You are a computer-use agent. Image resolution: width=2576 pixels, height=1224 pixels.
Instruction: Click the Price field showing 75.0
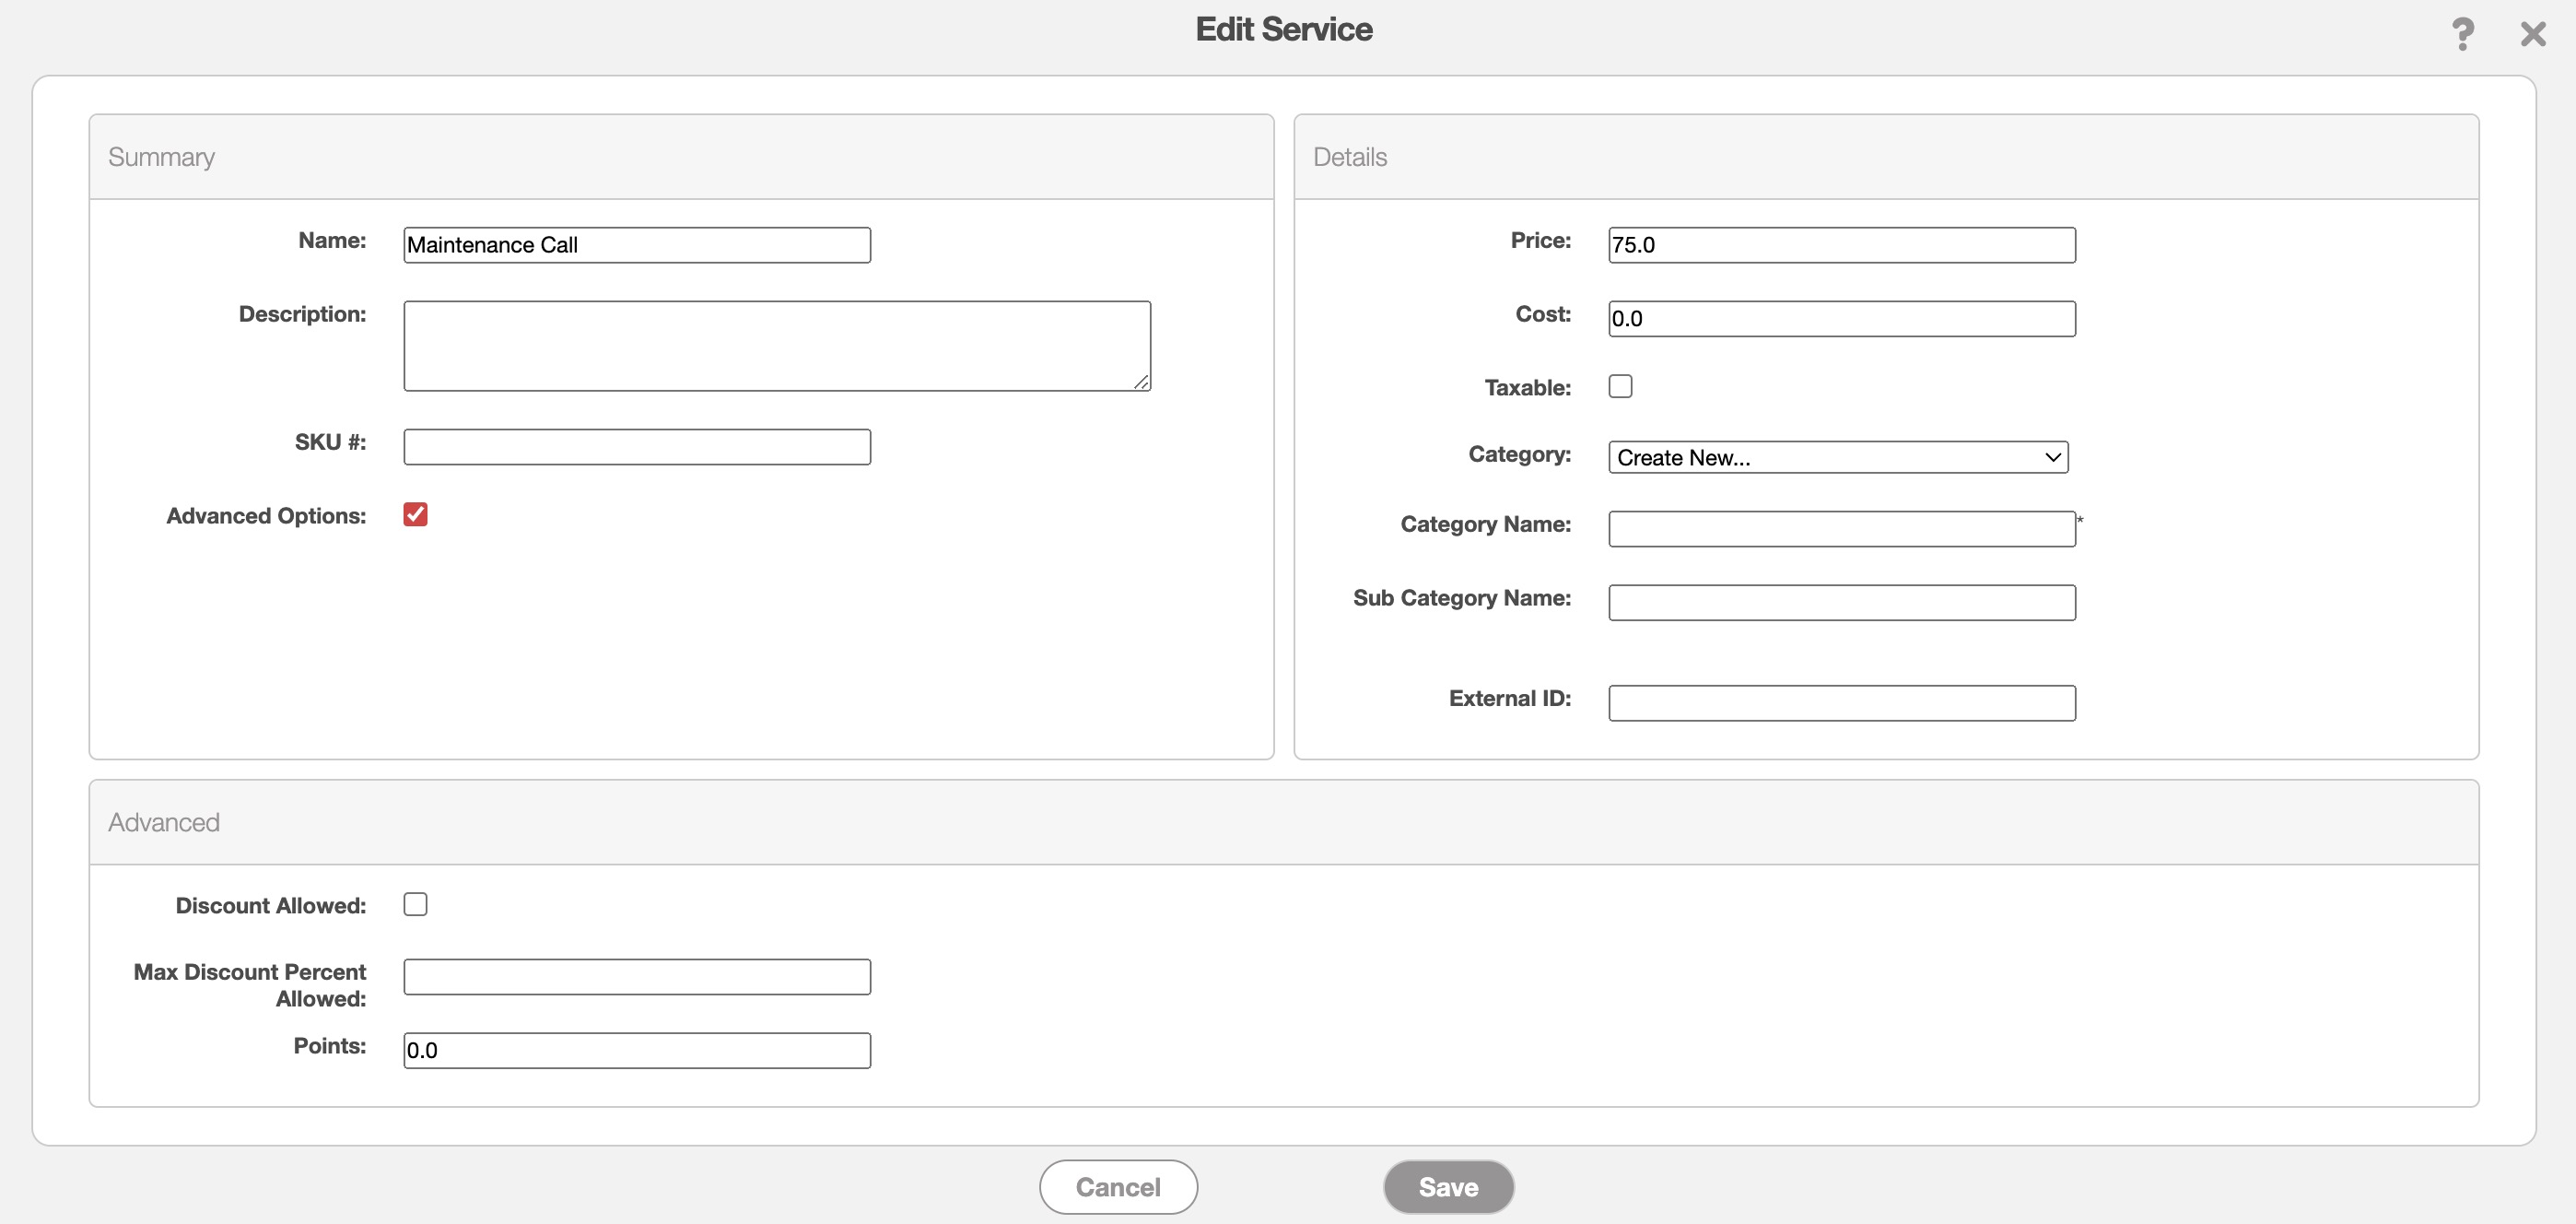click(1841, 245)
